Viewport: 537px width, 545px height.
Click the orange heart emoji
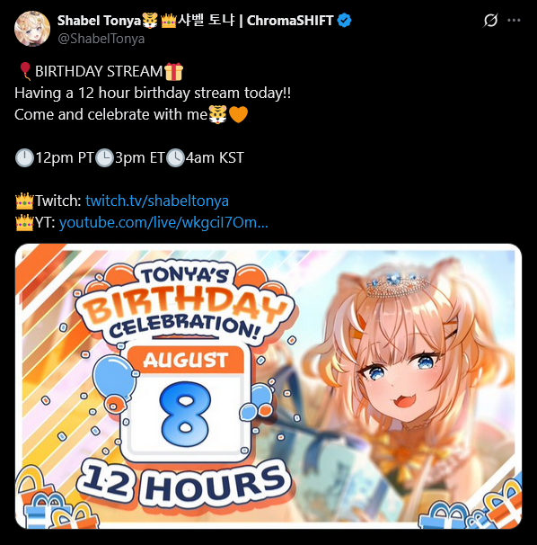point(239,114)
